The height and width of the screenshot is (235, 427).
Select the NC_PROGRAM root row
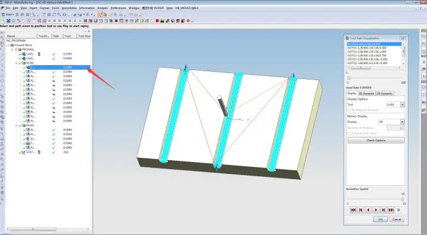click(16, 40)
